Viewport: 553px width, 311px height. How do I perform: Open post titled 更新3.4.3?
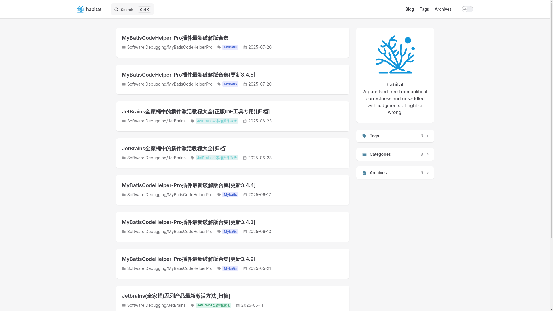pyautogui.click(x=188, y=222)
